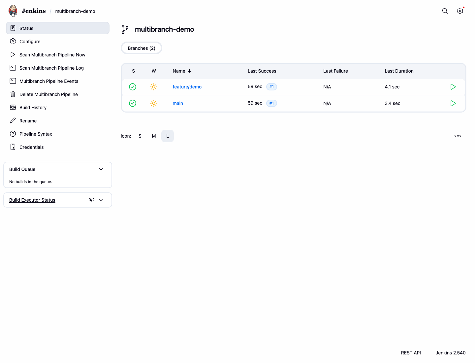This screenshot has width=475, height=363.
Task: Expand the Build Executor Status chevron
Action: click(101, 200)
